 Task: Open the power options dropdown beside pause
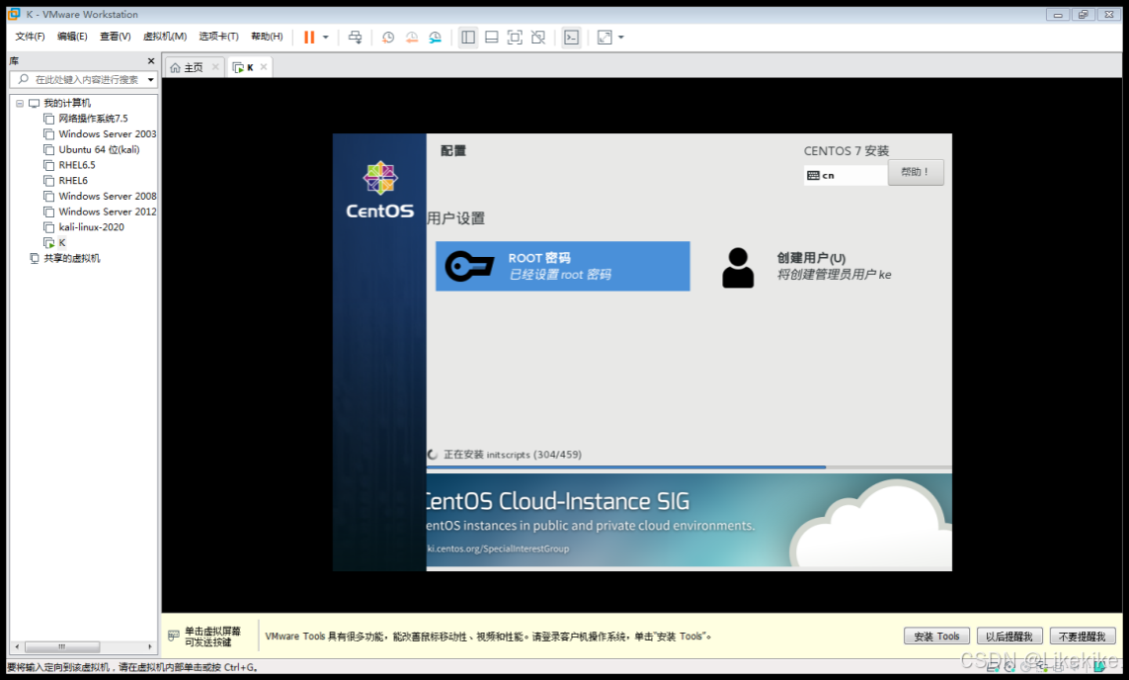[x=325, y=38]
